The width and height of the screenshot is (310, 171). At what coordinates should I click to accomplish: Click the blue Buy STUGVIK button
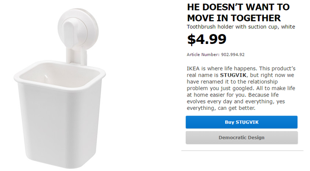pyautogui.click(x=242, y=122)
